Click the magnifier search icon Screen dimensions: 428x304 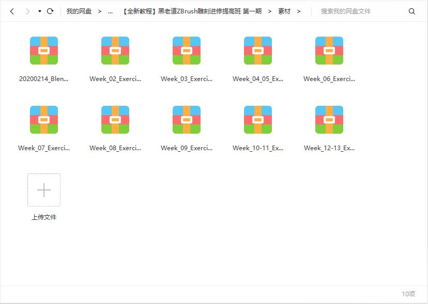click(x=412, y=11)
